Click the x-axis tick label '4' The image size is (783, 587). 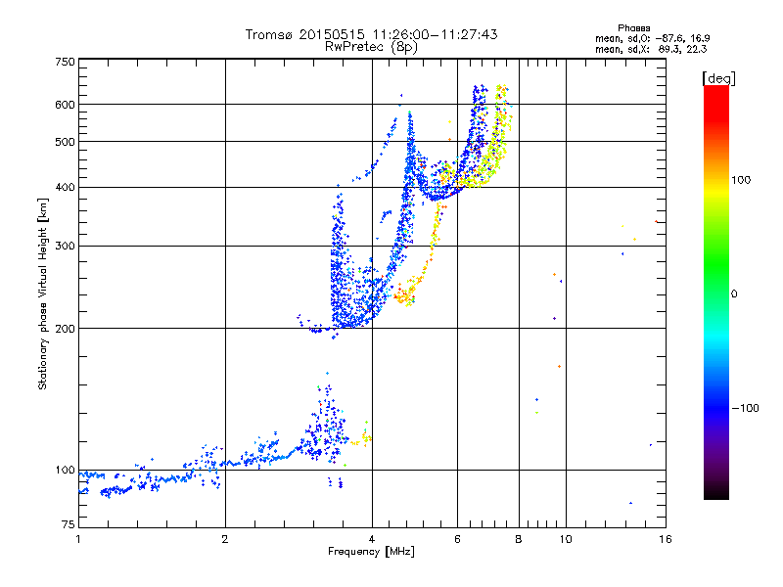pos(372,539)
